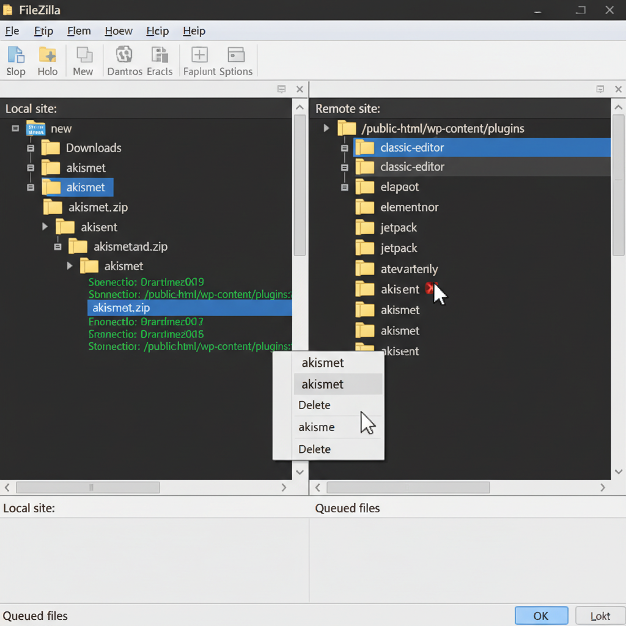Click the highlighted classic-editor folder icon
Screen dimensions: 626x626
pyautogui.click(x=365, y=147)
